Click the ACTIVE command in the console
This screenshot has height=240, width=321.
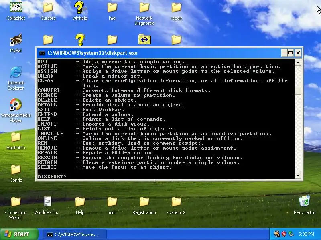[47, 66]
